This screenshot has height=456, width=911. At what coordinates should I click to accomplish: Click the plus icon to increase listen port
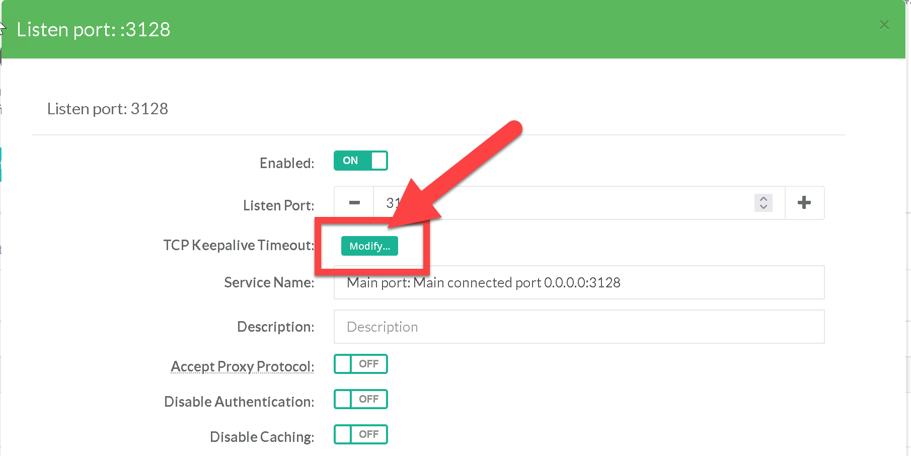pos(804,203)
